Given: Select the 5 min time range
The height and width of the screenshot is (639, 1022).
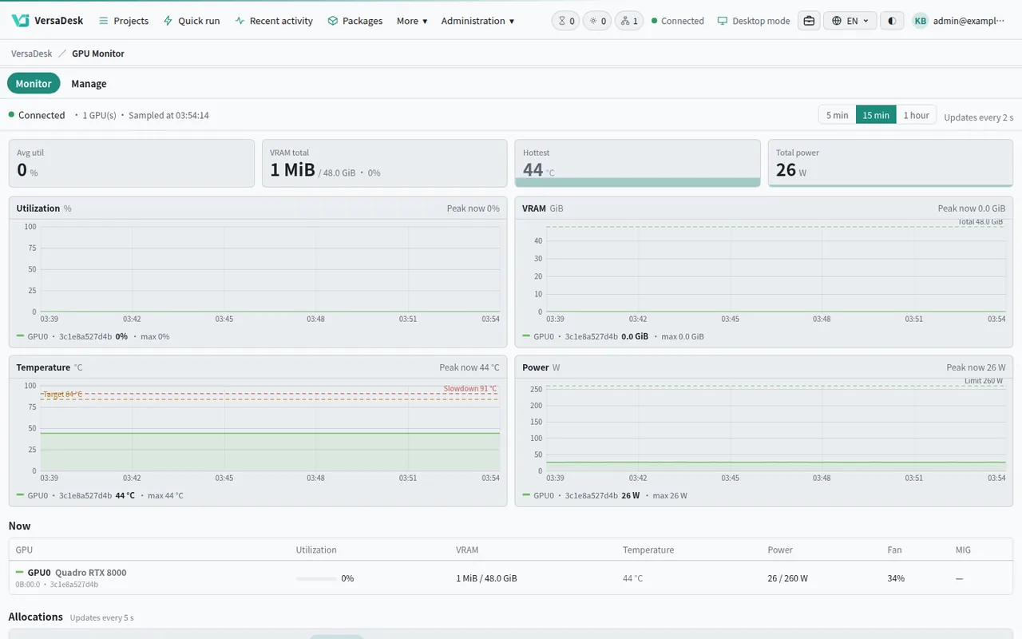Looking at the screenshot, I should pos(838,115).
